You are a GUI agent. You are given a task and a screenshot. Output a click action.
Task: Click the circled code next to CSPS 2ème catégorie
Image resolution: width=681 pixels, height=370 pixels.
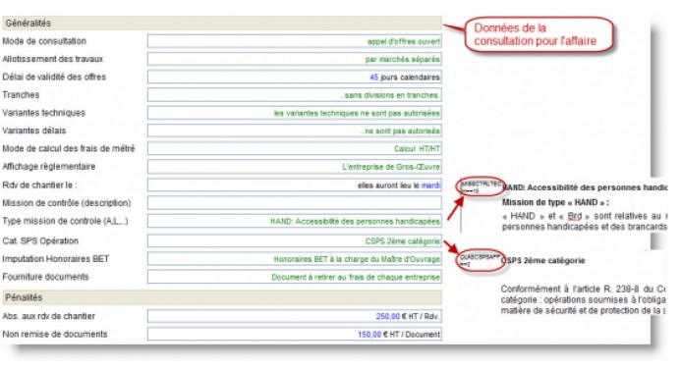pos(481,261)
